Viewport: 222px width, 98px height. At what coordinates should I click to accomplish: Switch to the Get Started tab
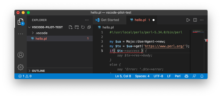pos(109,20)
